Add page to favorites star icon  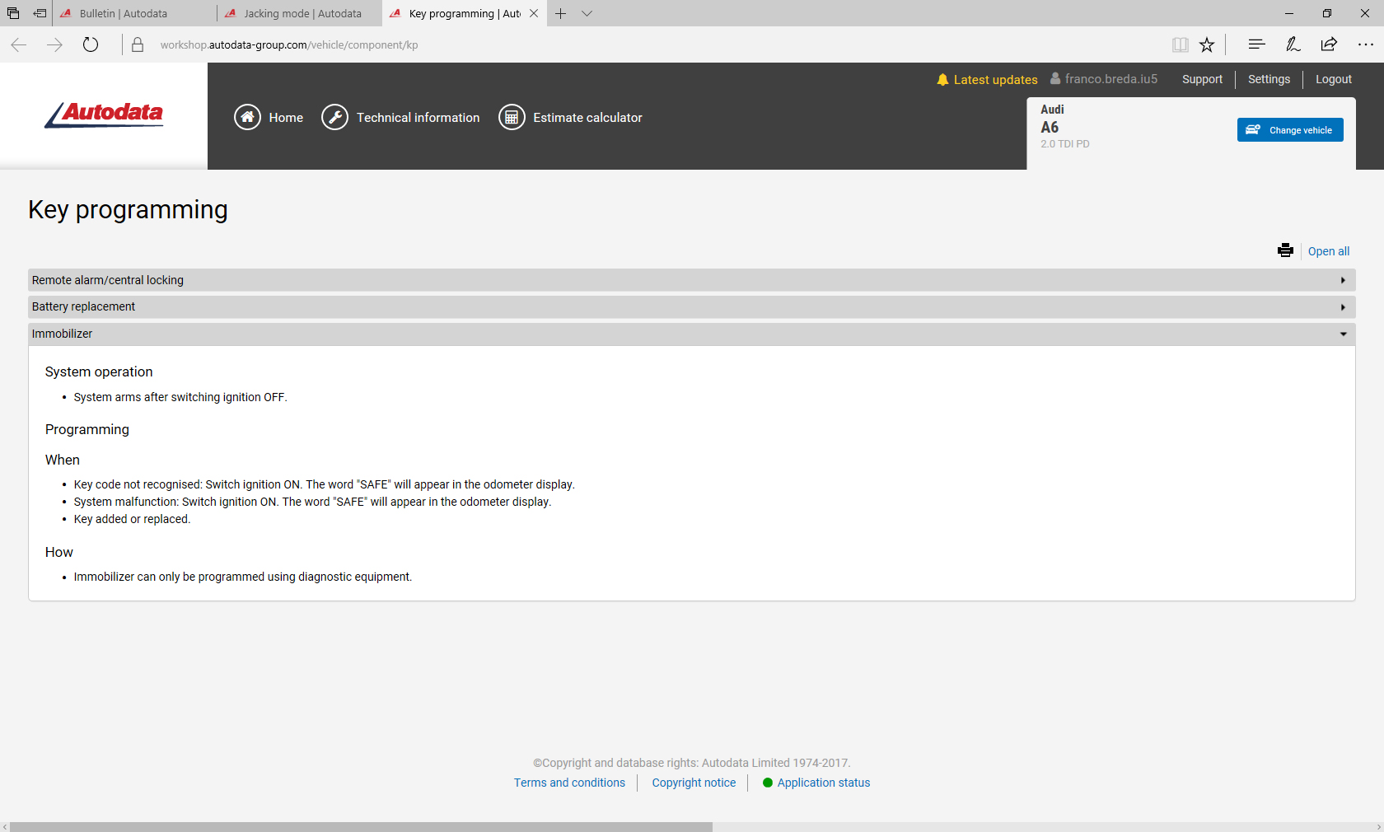point(1207,44)
